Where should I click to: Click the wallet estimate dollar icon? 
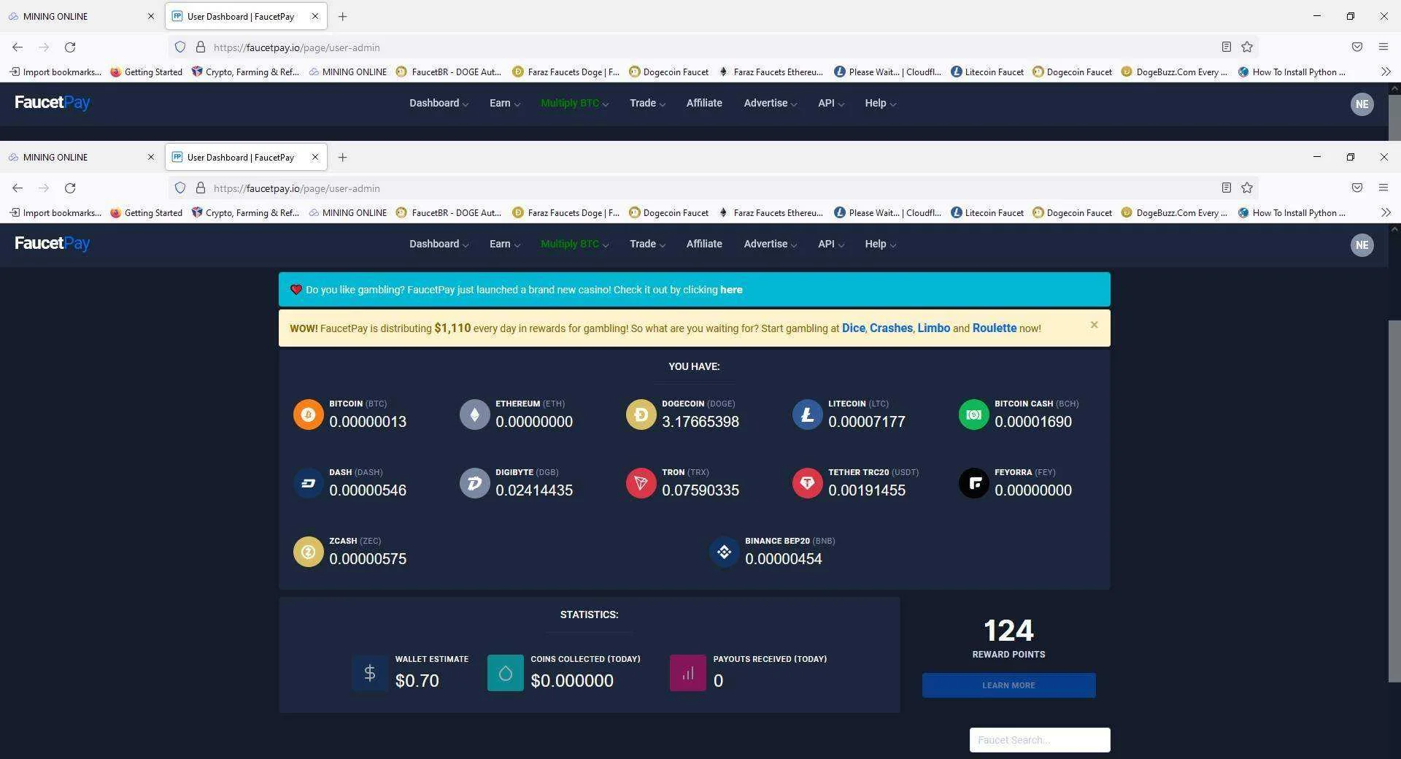click(370, 672)
